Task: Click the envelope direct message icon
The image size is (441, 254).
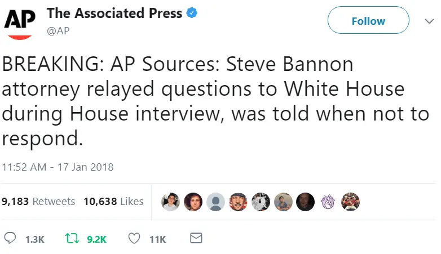Action: tap(196, 239)
